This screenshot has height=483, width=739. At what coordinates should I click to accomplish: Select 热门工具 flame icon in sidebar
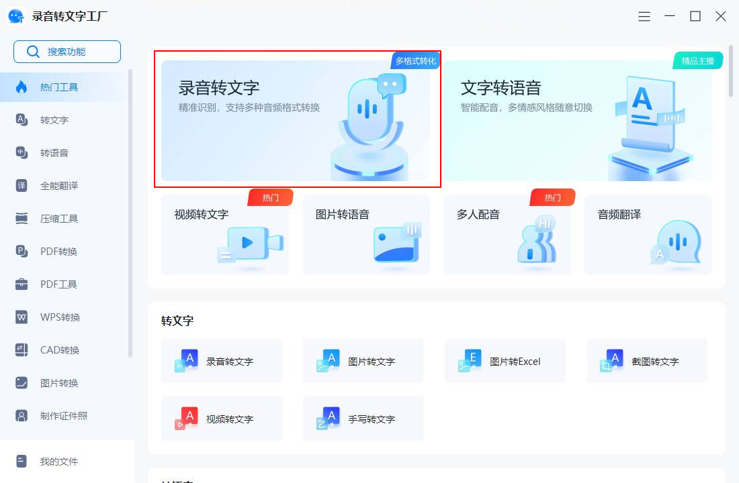[21, 87]
